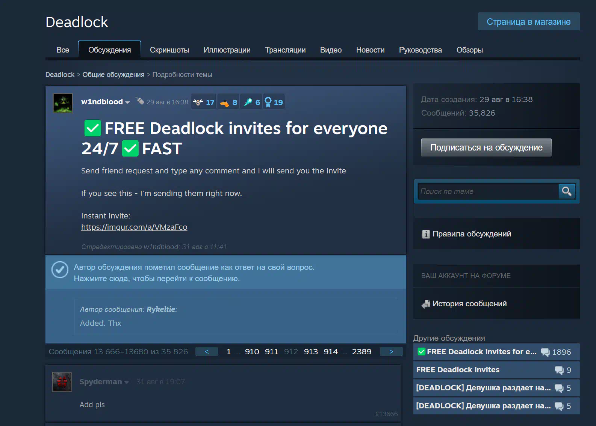Click Общие обсуждения breadcrumb link
596x426 pixels.
pyautogui.click(x=113, y=75)
